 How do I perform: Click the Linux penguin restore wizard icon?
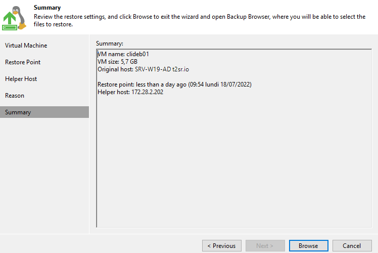point(14,18)
